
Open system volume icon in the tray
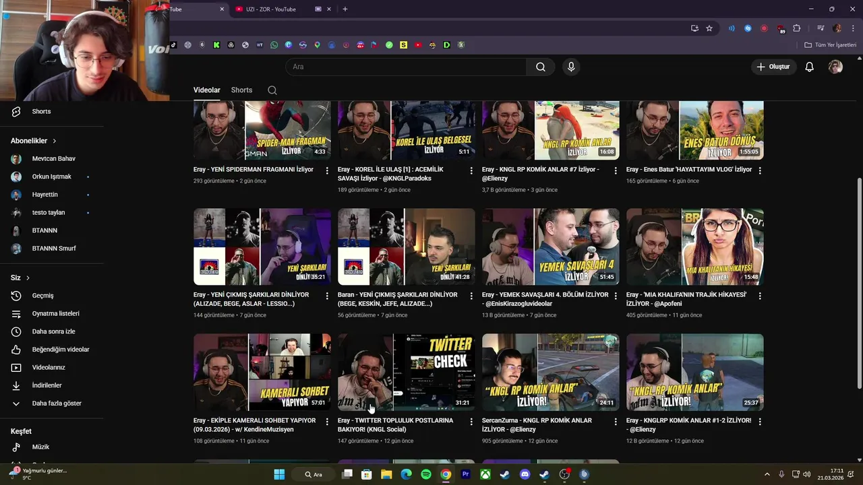tap(807, 474)
